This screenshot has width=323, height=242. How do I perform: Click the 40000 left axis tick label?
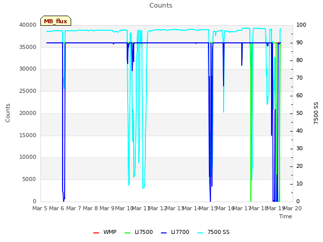pos(28,25)
